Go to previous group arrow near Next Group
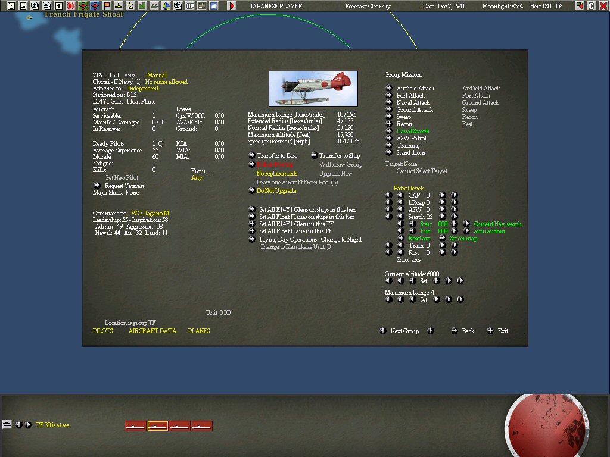This screenshot has height=457, width=610. tap(383, 331)
